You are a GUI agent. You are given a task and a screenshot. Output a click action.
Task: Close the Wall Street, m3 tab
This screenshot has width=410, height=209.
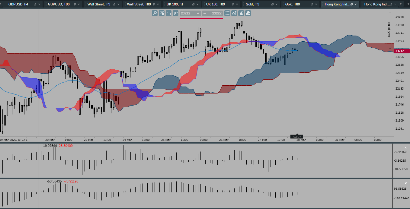(x=118, y=5)
